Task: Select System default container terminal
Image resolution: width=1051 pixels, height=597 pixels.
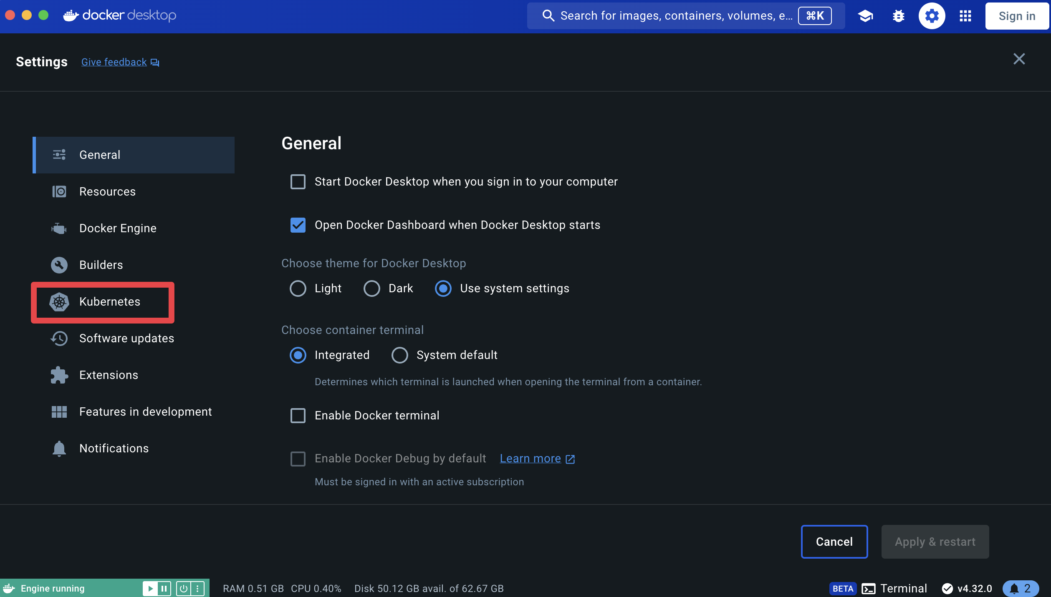Action: pos(399,355)
